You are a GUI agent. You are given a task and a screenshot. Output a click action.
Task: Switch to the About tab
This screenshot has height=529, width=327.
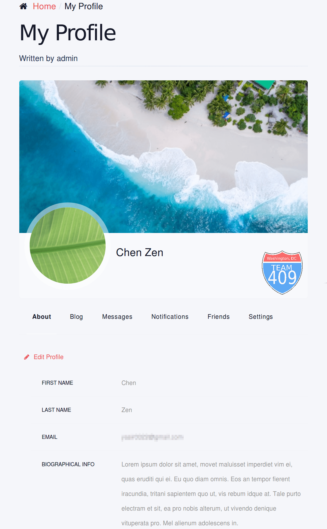42,317
